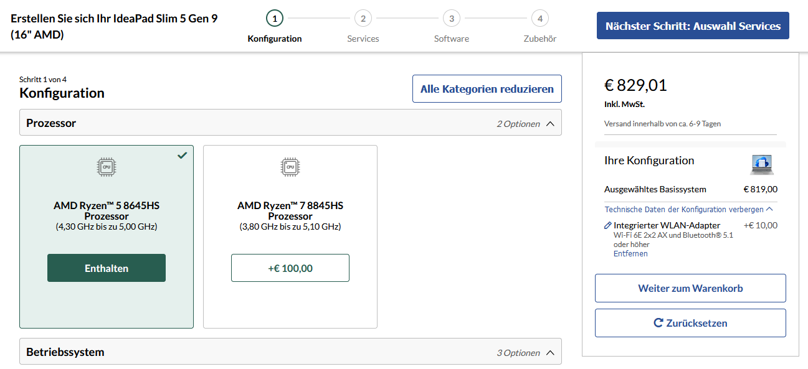
Task: Click the CPU icon on Ryzen 5 8645HS card
Action: click(x=107, y=167)
